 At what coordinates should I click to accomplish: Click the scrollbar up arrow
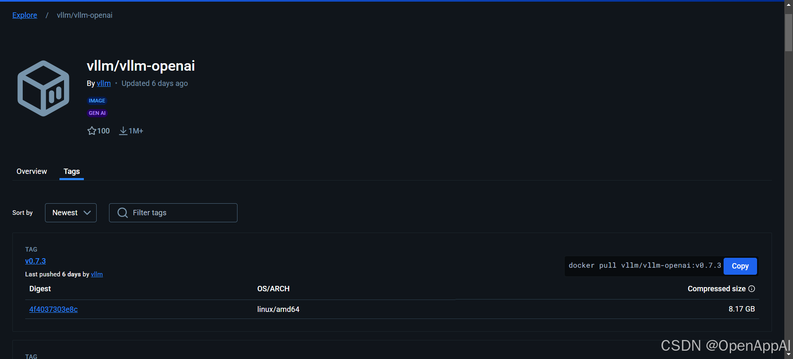coord(788,5)
